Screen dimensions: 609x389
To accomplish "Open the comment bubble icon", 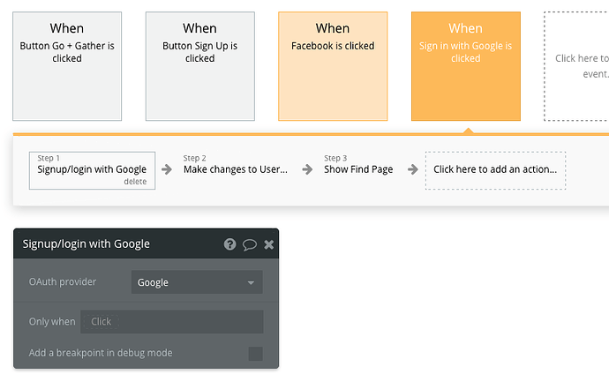I will coord(250,244).
